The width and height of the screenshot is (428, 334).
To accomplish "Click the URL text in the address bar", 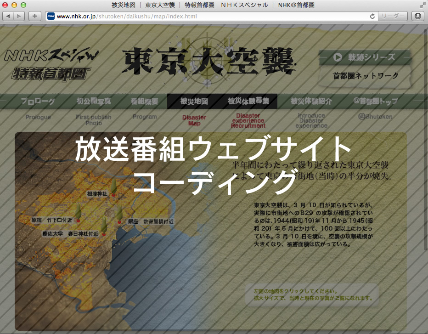I will (x=127, y=17).
